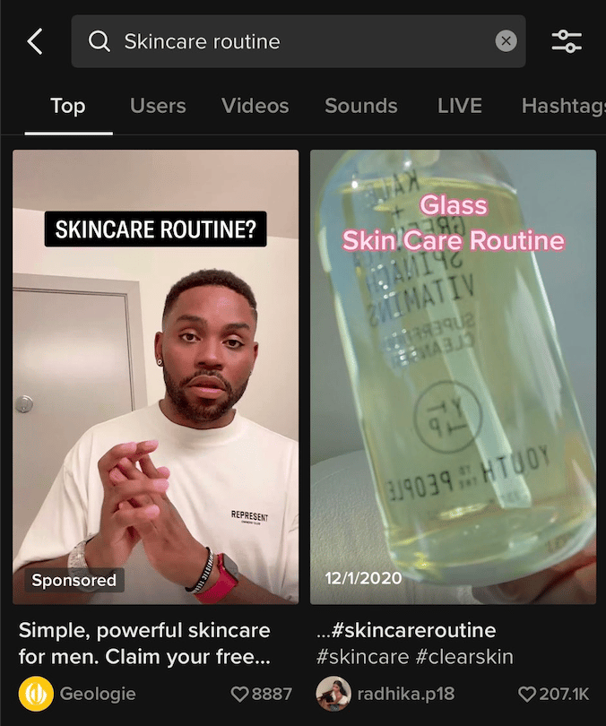Click the magnifying glass search icon
Viewport: 606px width, 726px height.
(100, 41)
